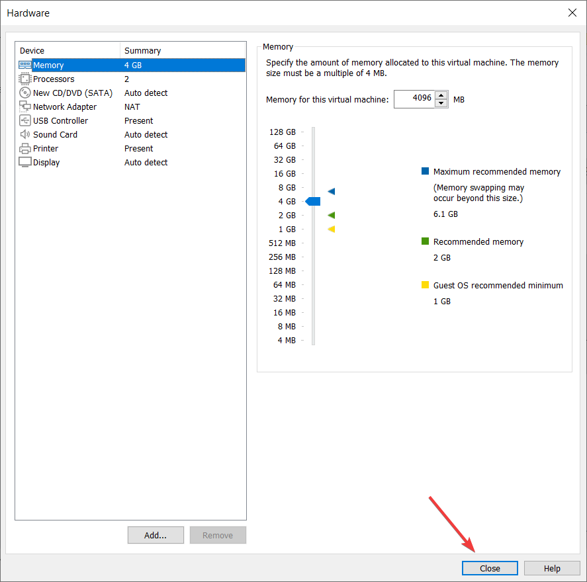The height and width of the screenshot is (582, 587).
Task: Click the 64 GB slider label
Action: (x=285, y=146)
